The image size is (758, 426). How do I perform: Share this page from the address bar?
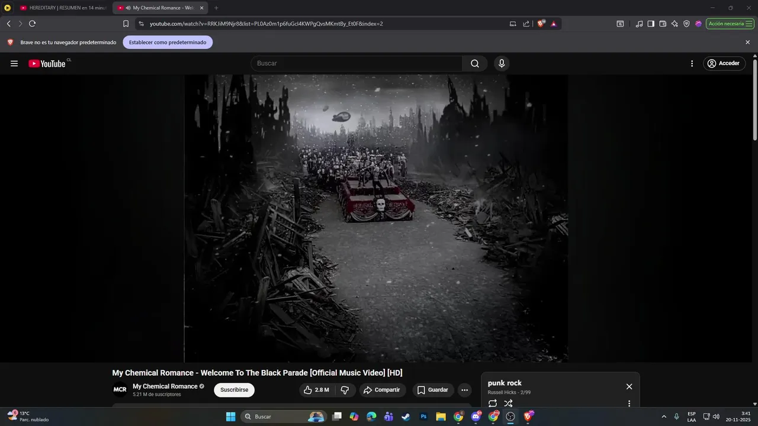pos(526,24)
